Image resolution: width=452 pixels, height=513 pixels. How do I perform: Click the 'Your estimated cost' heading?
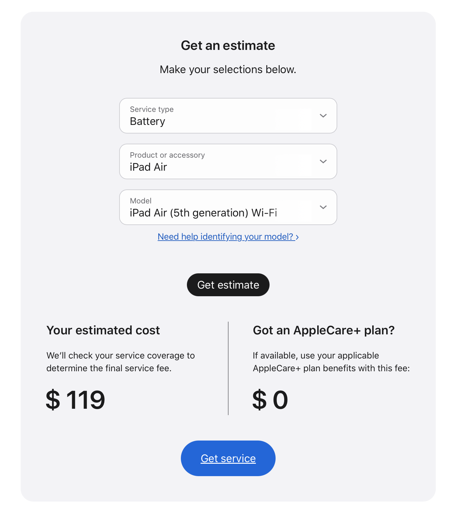point(103,330)
